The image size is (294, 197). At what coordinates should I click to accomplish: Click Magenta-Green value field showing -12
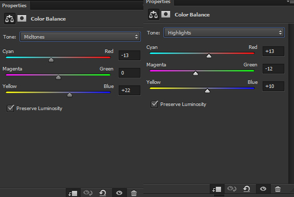(273, 69)
